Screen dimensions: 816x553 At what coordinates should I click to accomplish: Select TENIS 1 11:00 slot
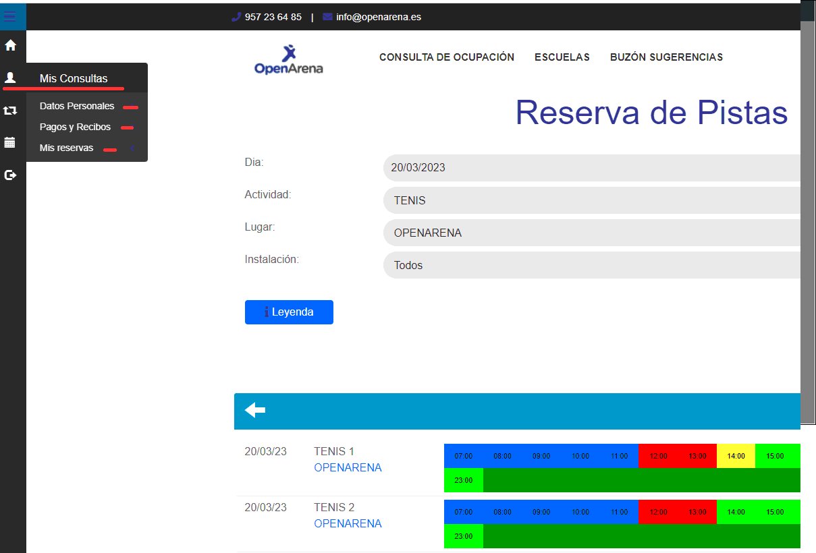619,456
